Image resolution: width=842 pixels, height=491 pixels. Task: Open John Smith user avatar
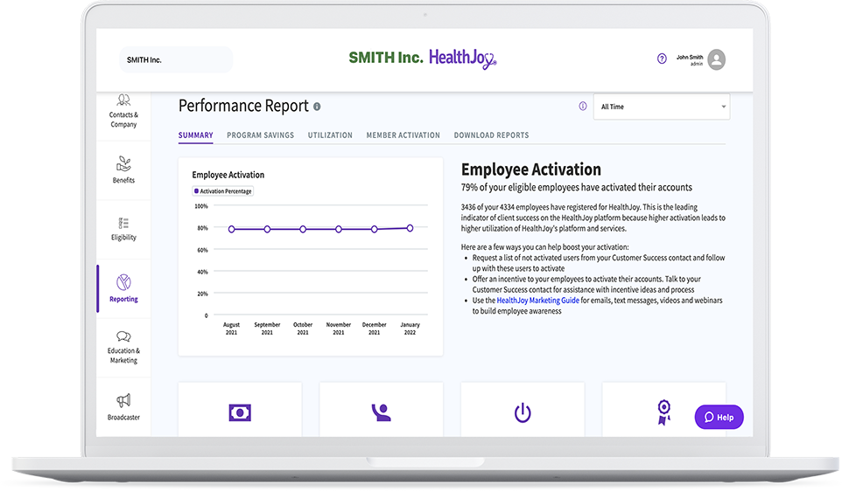[717, 59]
